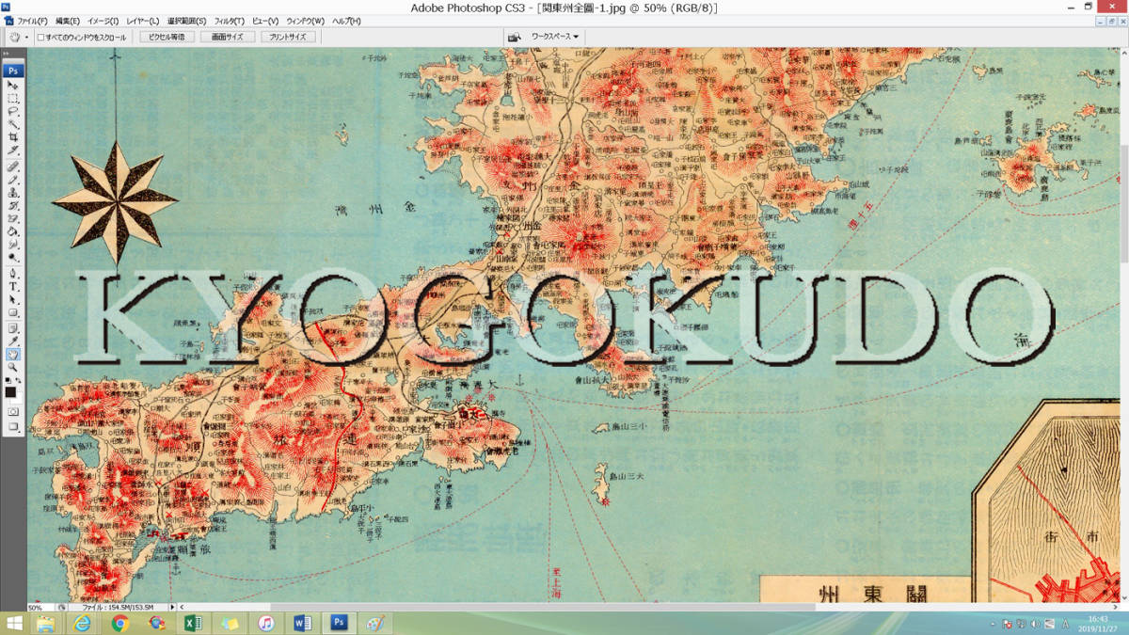Select the Slice tool
This screenshot has width=1129, height=635.
click(x=13, y=151)
